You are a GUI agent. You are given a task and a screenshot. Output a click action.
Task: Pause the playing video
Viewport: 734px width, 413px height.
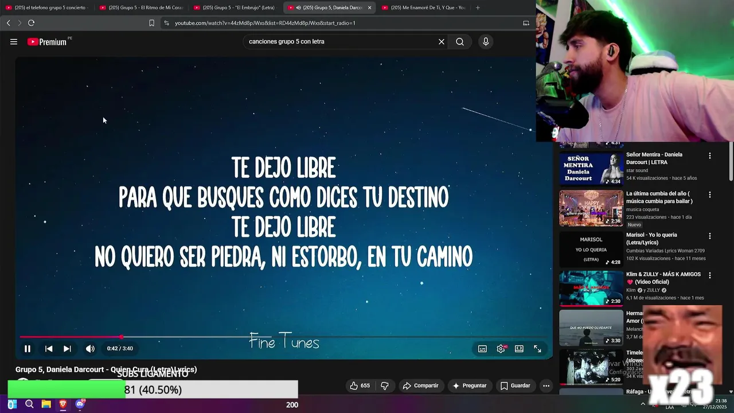(28, 349)
